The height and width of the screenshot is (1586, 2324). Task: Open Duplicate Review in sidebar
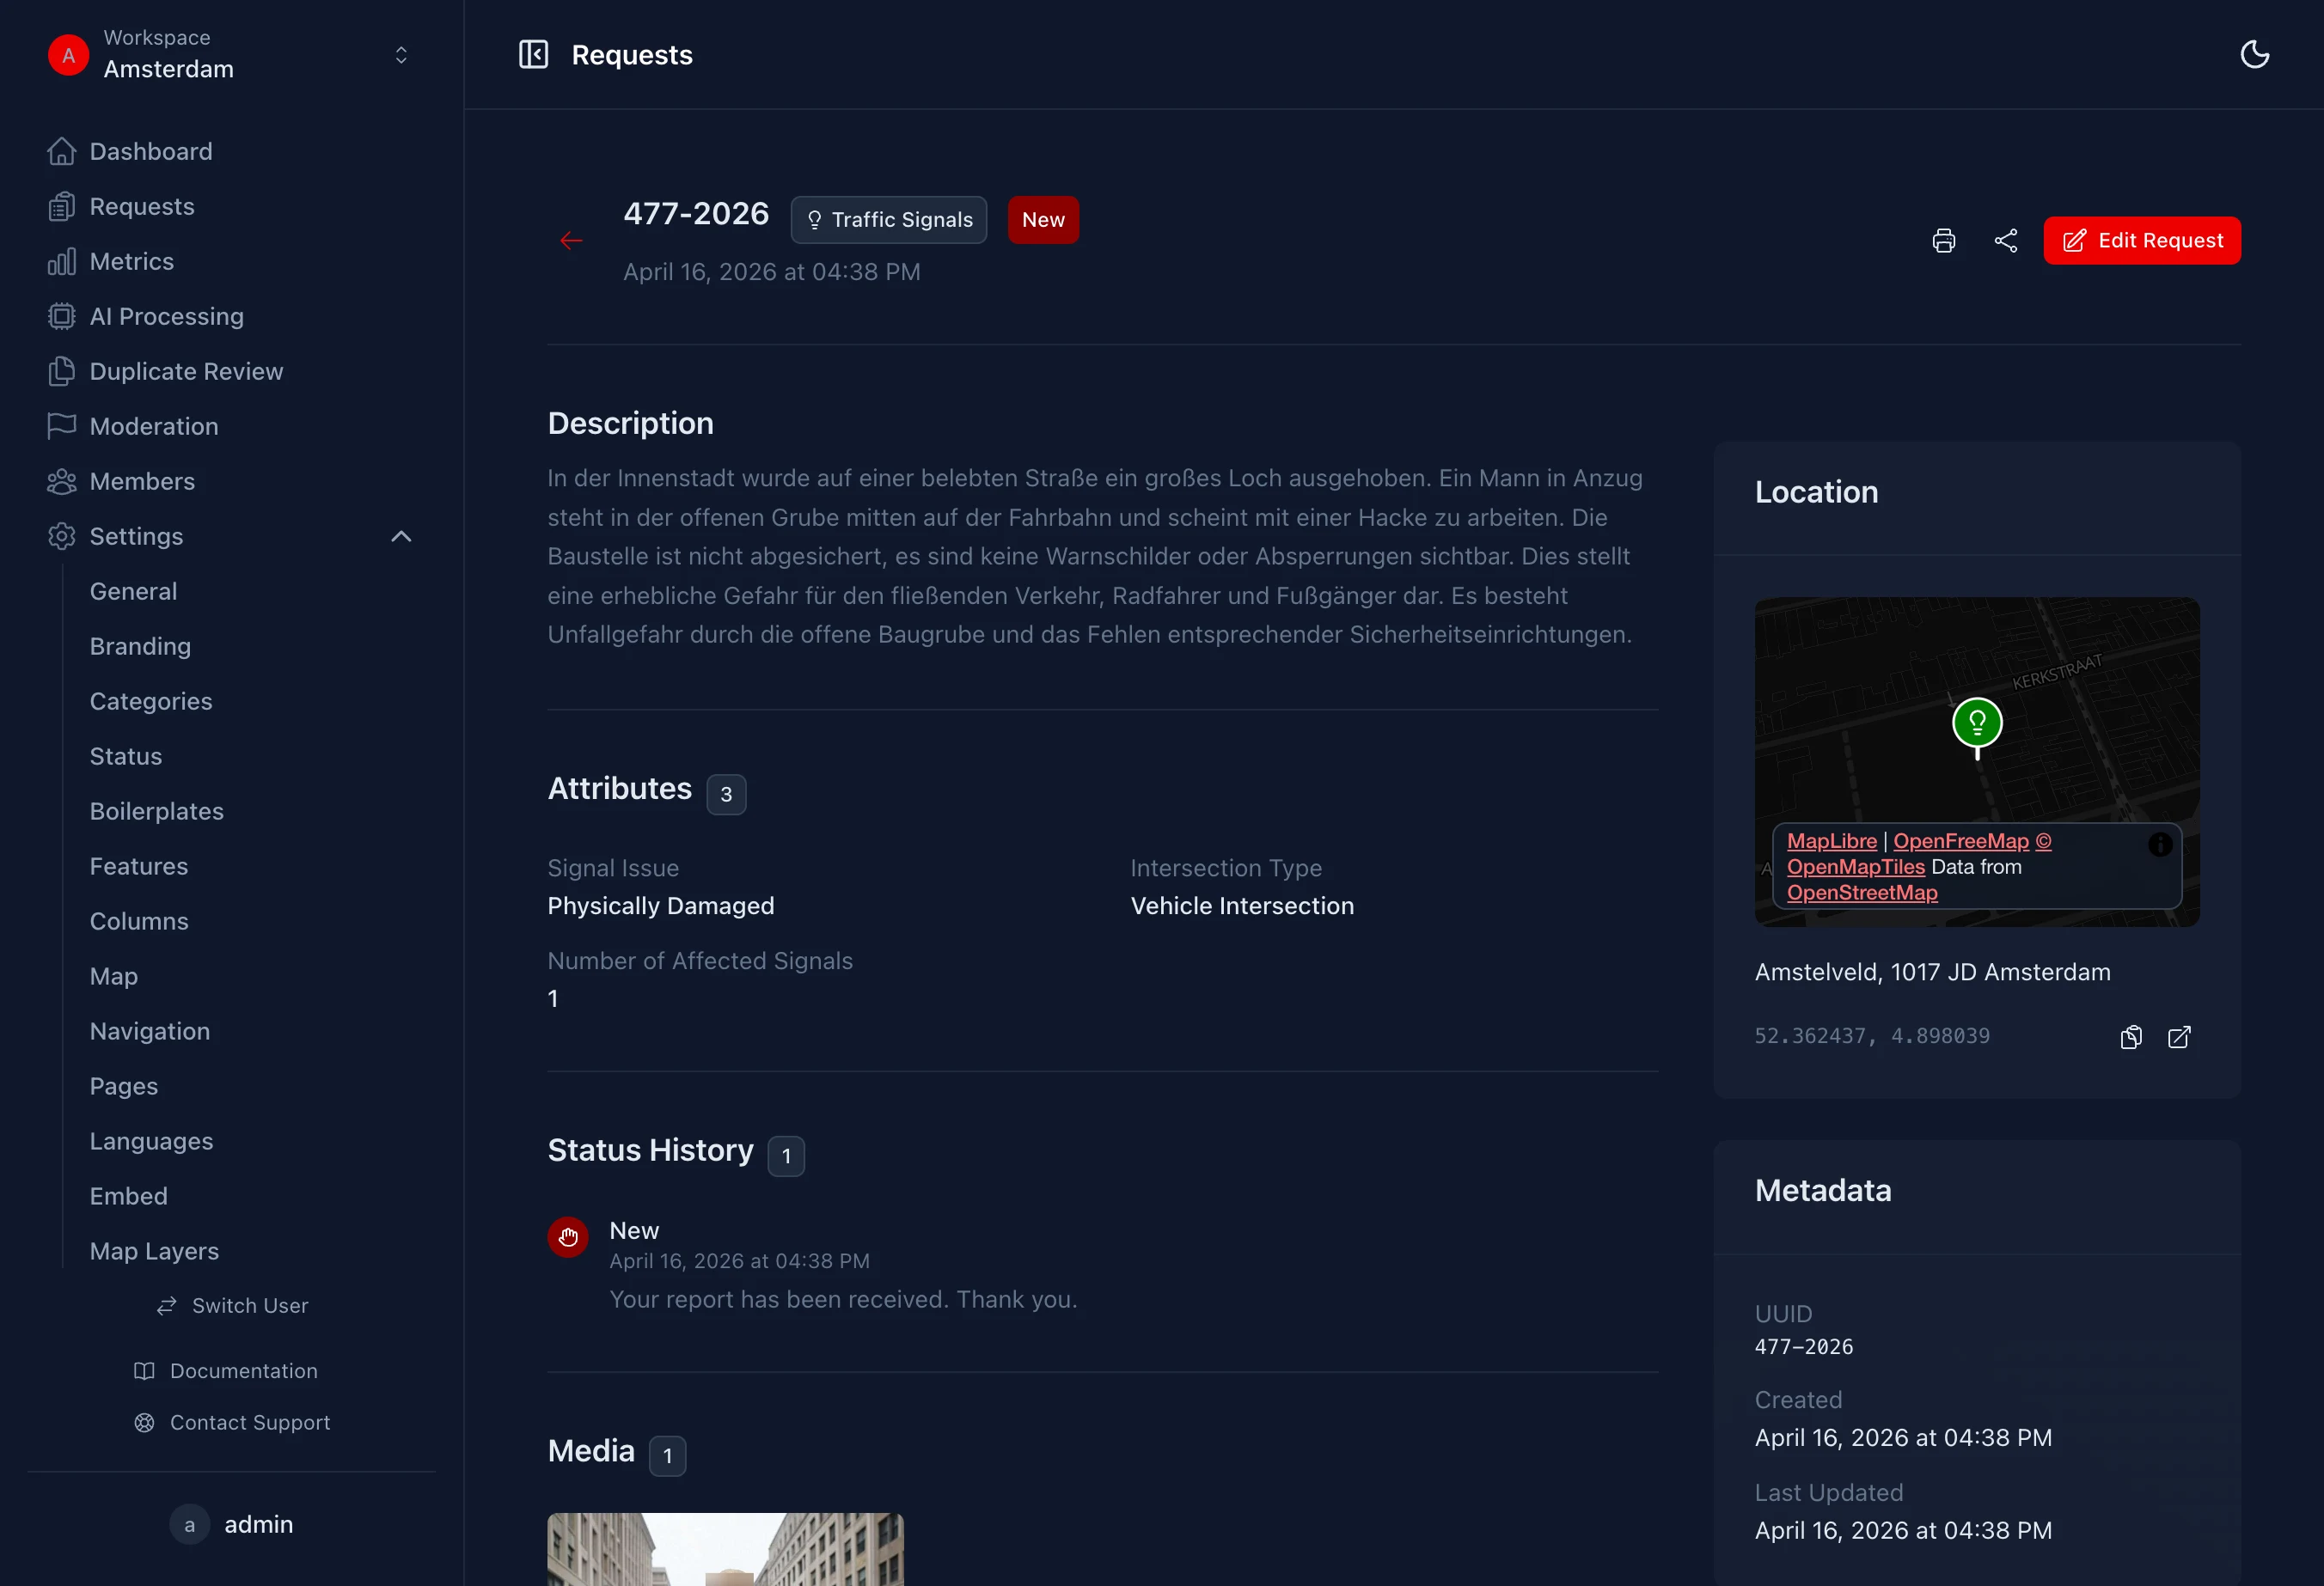[186, 372]
